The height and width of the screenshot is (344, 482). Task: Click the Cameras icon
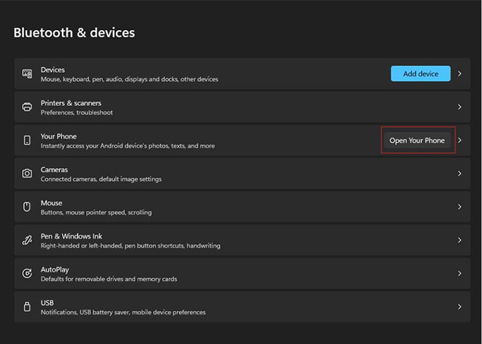[x=27, y=173]
